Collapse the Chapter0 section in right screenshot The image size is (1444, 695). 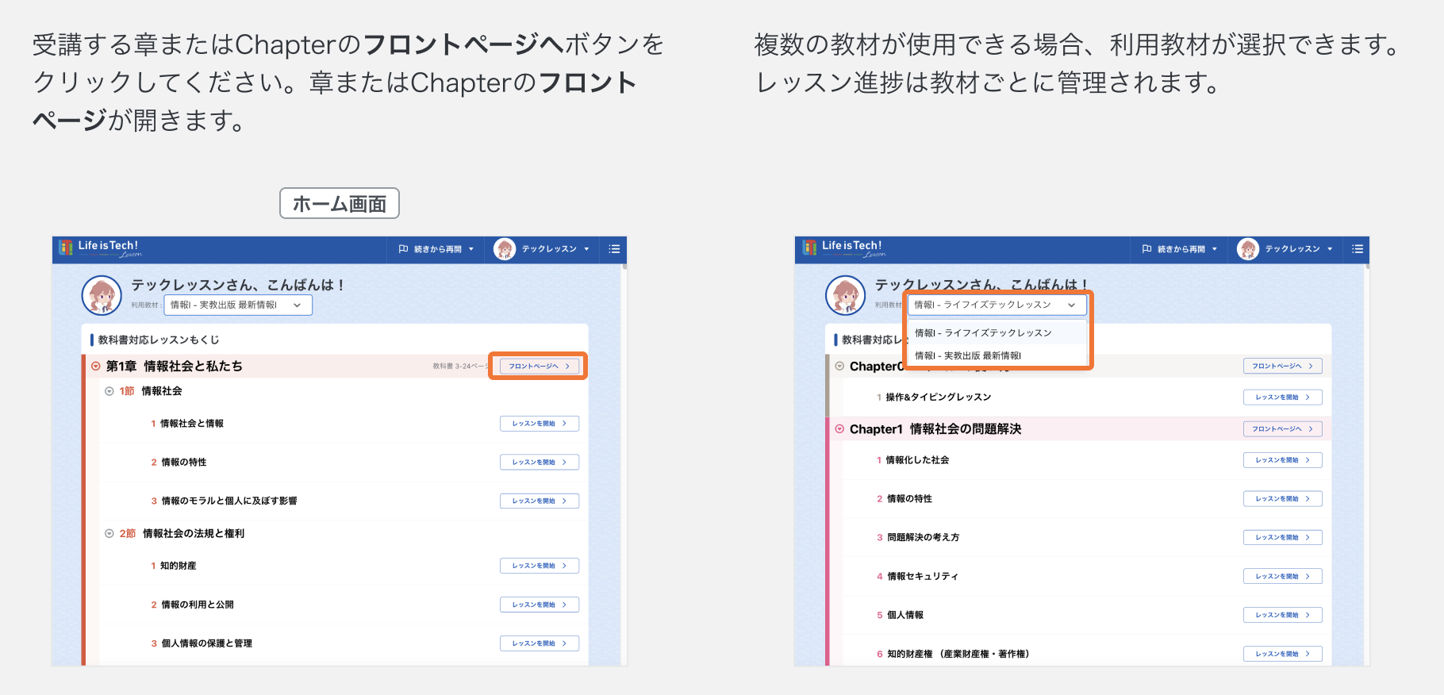point(839,367)
